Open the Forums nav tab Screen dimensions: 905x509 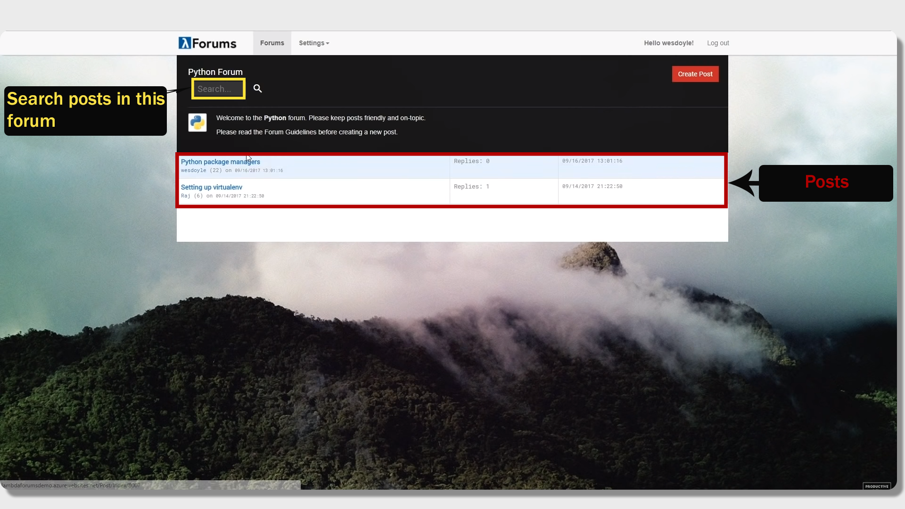coord(272,43)
